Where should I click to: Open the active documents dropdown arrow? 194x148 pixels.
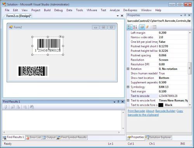[118, 16]
